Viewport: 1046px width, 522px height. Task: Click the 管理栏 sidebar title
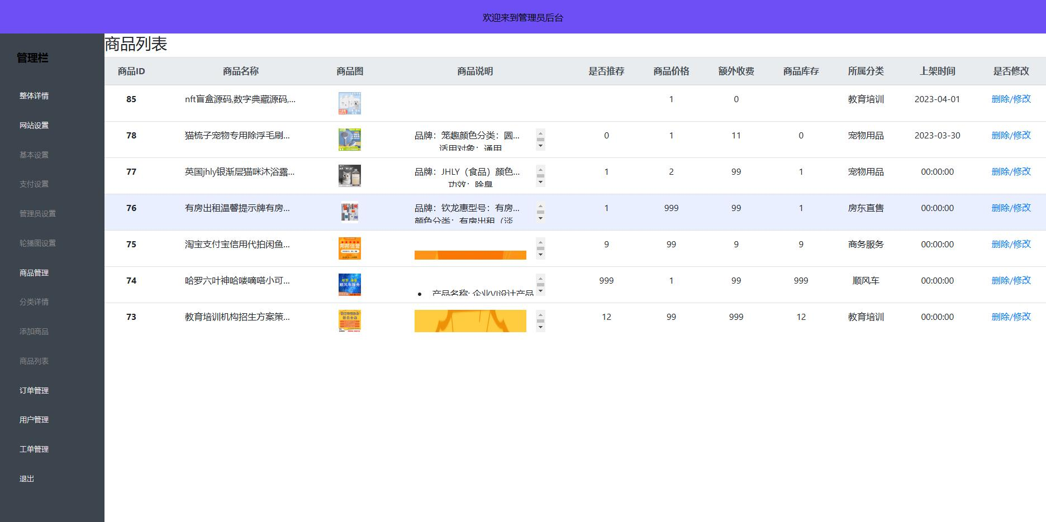32,58
